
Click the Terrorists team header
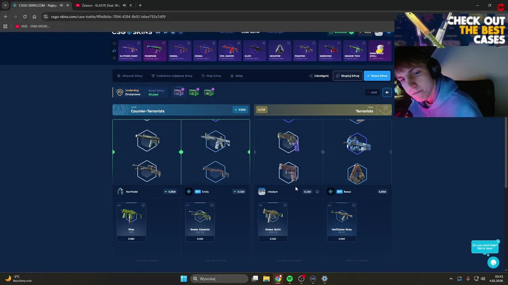[323, 110]
